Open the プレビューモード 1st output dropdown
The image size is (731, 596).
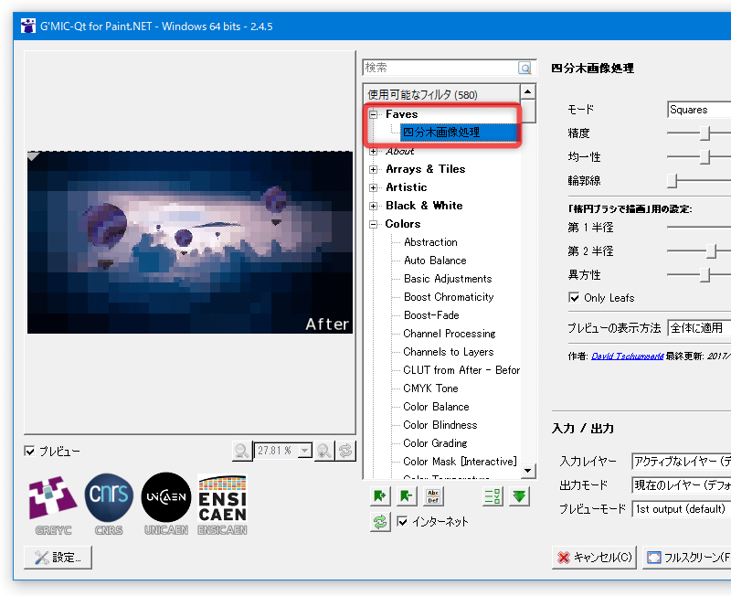[681, 509]
